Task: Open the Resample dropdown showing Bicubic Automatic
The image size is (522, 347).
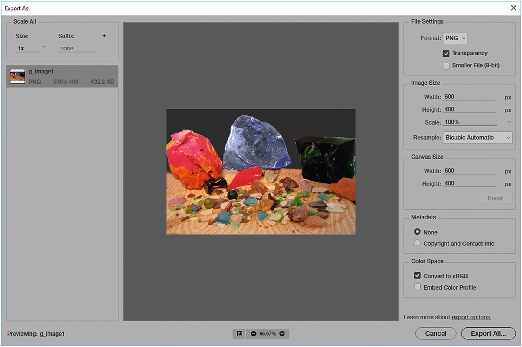Action: tap(477, 138)
